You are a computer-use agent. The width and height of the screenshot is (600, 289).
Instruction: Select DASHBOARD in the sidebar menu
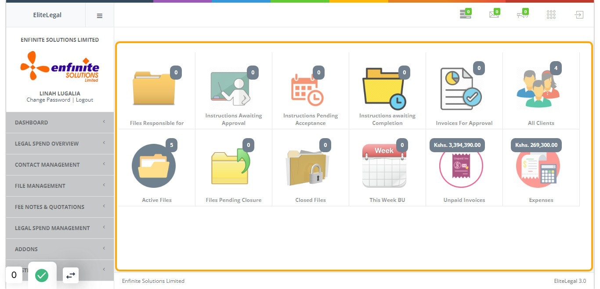(x=60, y=122)
